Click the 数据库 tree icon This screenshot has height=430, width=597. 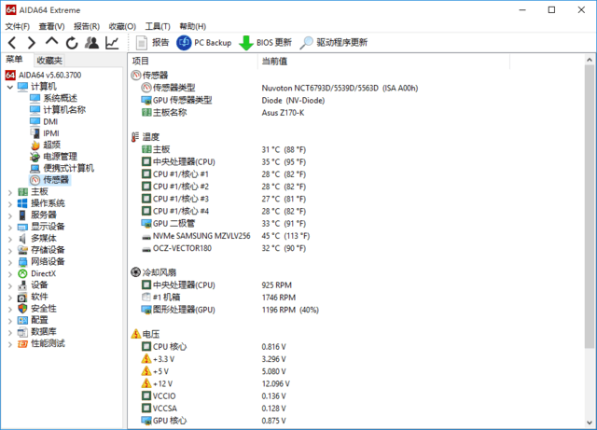coord(22,332)
